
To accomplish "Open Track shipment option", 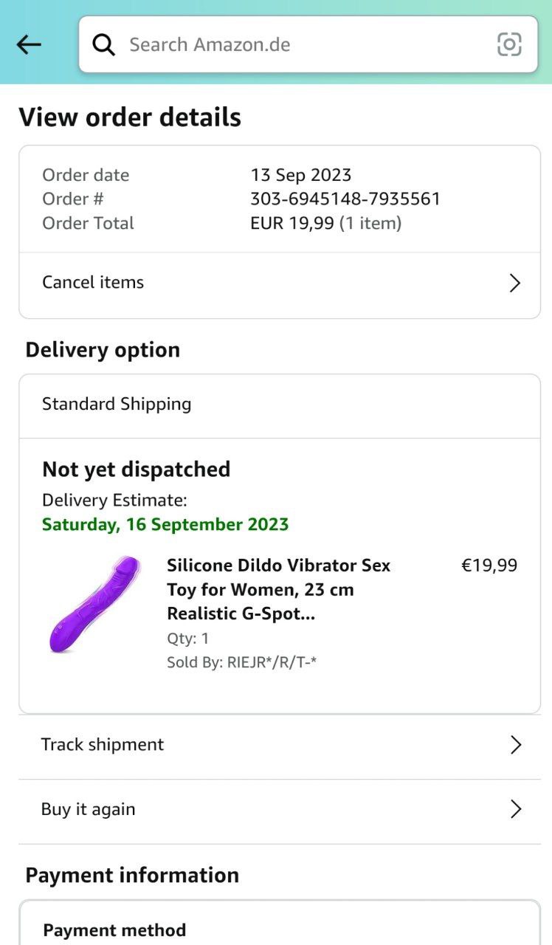I will tap(103, 744).
